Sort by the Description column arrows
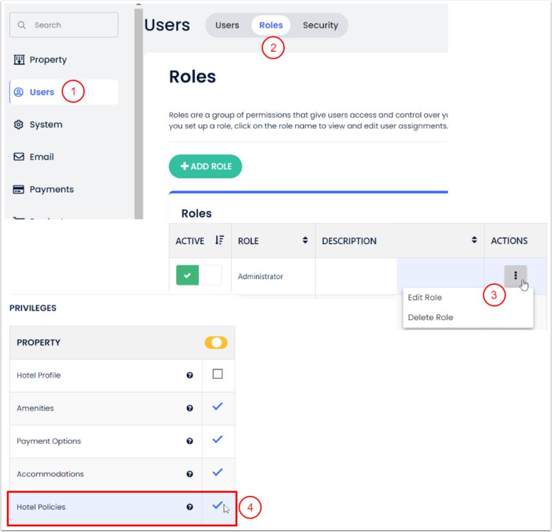The image size is (552, 532). coord(474,241)
